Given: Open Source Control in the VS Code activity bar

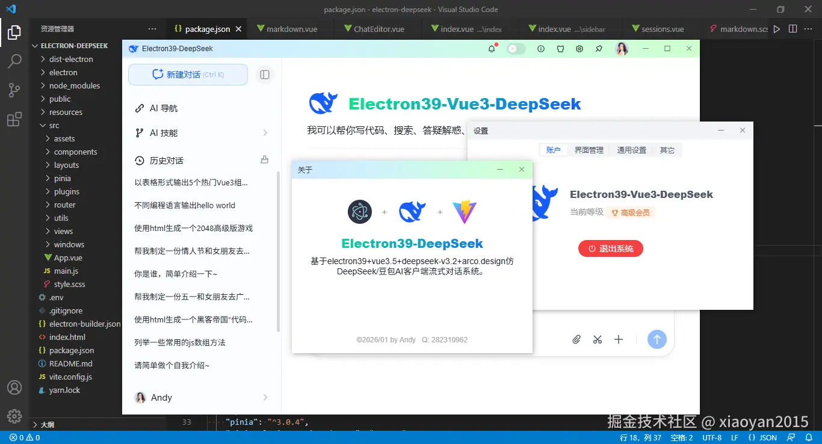Looking at the screenshot, I should click(14, 90).
